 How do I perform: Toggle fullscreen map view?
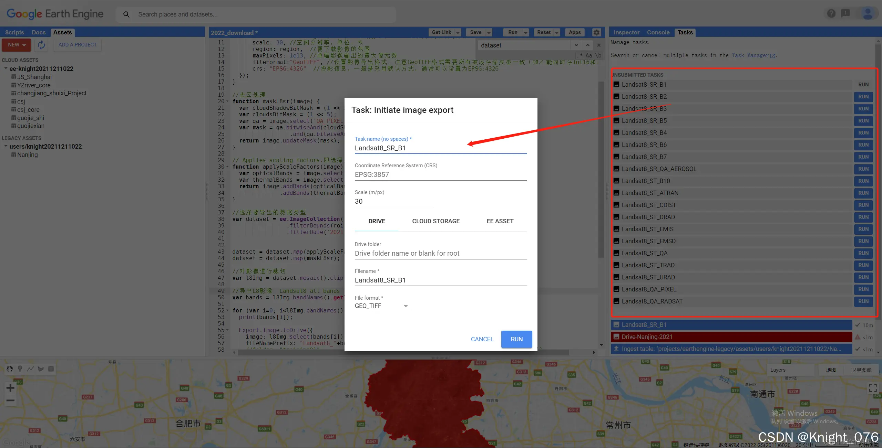coord(873,388)
